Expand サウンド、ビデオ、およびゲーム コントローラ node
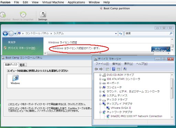 coord(100,92)
